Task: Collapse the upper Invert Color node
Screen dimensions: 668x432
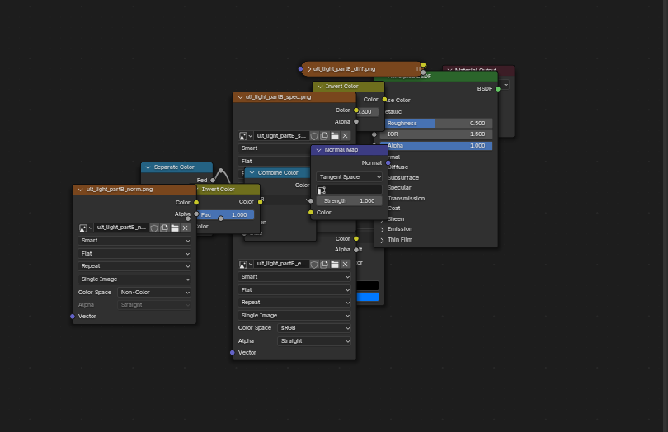Action: click(x=320, y=87)
